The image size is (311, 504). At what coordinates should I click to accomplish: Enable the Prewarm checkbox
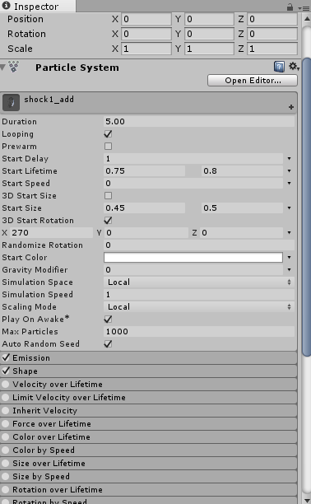(x=109, y=147)
